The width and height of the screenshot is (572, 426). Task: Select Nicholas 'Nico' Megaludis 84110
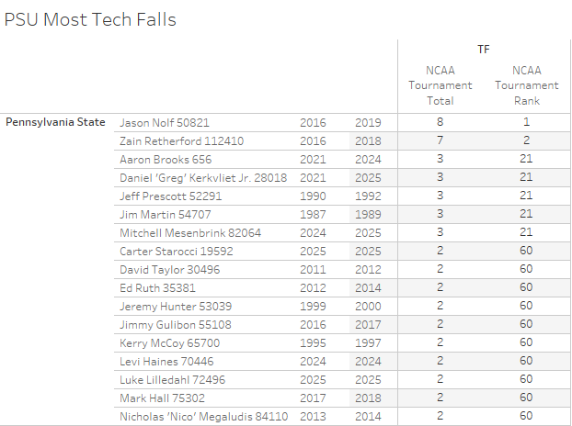click(x=204, y=416)
